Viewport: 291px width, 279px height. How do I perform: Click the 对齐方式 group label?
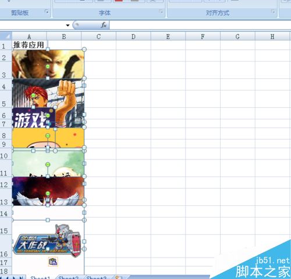click(218, 13)
